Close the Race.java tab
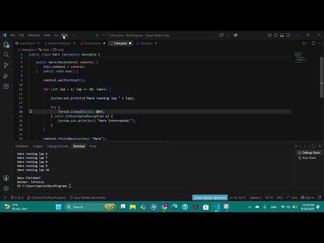The height and width of the screenshot is (243, 324). coord(156,43)
